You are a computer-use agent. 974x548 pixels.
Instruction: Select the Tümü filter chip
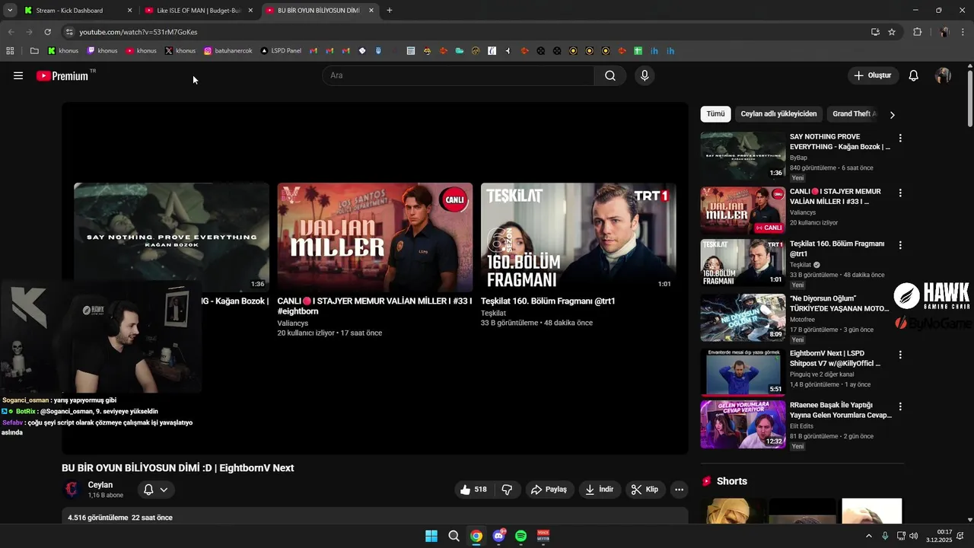pyautogui.click(x=716, y=114)
